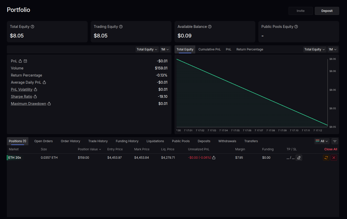Expand the All markets dropdown
The width and height of the screenshot is (347, 219).
(x=322, y=141)
